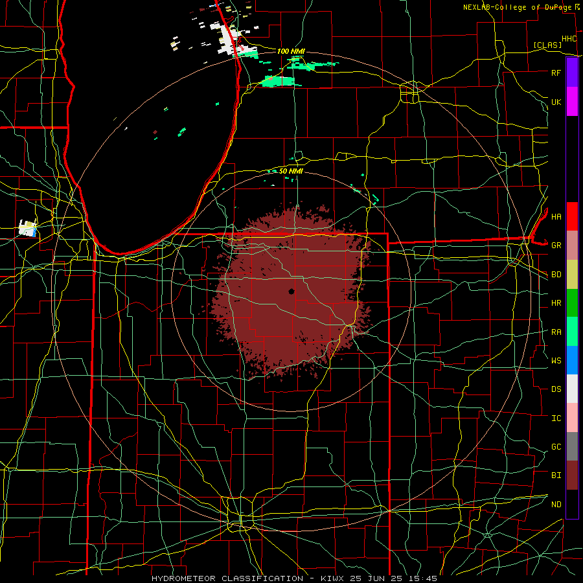The image size is (583, 583).
Task: Click the BI legend label
Action: tap(556, 475)
